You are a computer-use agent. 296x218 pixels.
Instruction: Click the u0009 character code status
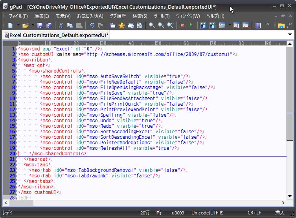(x=178, y=213)
